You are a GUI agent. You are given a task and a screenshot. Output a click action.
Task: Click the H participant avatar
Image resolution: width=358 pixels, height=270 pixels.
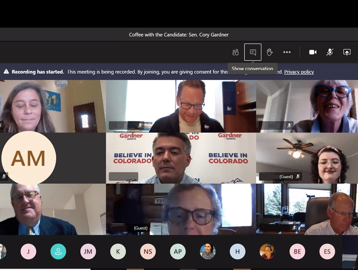click(x=237, y=252)
